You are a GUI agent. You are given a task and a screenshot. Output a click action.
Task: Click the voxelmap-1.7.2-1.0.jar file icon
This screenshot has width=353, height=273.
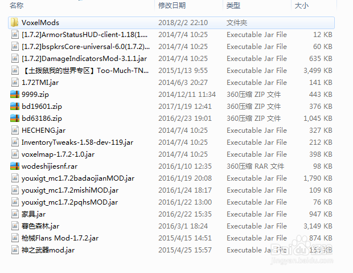click(15, 154)
